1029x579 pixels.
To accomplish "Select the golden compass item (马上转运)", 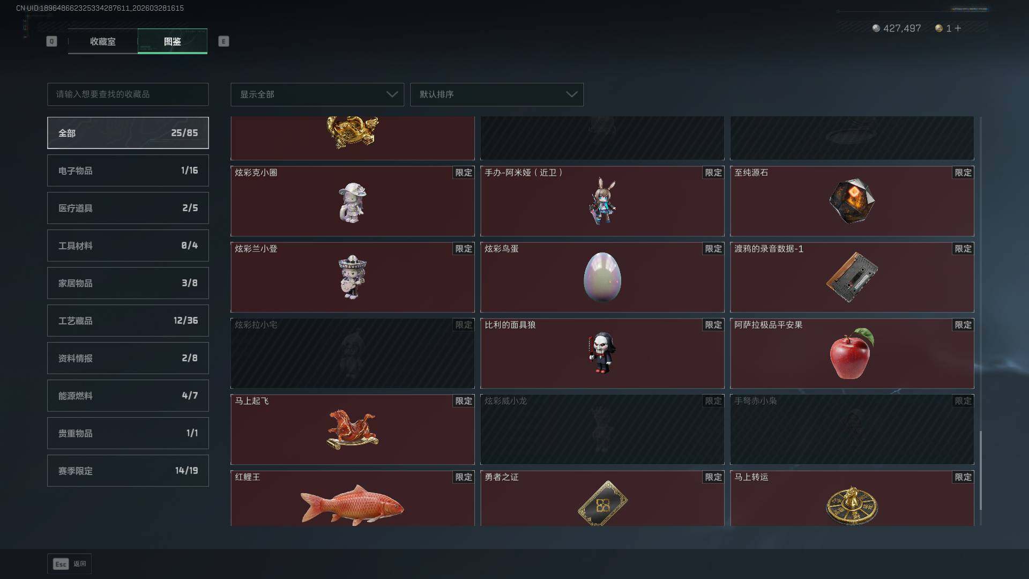I will click(x=852, y=498).
